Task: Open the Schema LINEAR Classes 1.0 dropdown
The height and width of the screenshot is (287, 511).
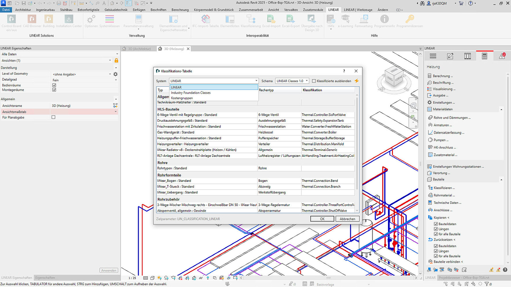Action: pos(292,81)
